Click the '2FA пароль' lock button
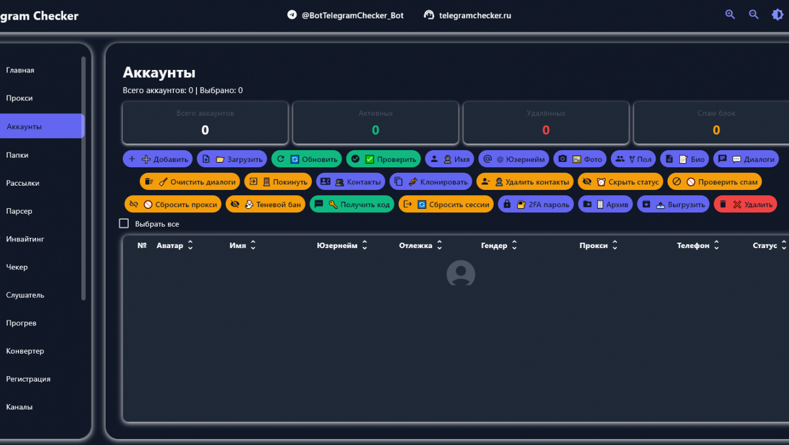 [536, 204]
